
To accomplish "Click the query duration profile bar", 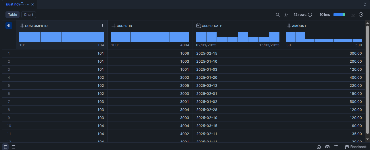I will pyautogui.click(x=339, y=15).
